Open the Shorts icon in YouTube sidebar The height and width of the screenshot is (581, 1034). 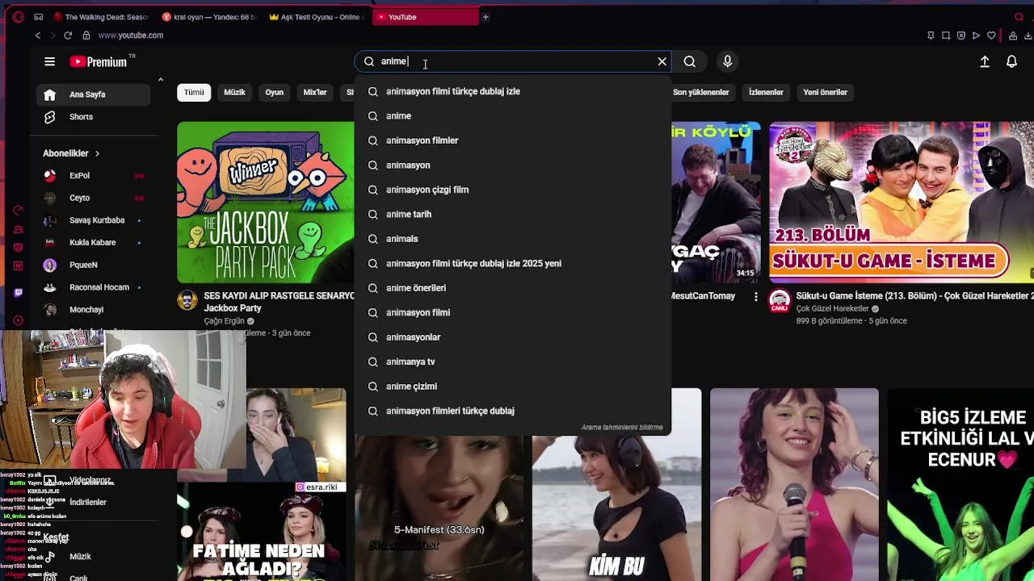tap(49, 117)
